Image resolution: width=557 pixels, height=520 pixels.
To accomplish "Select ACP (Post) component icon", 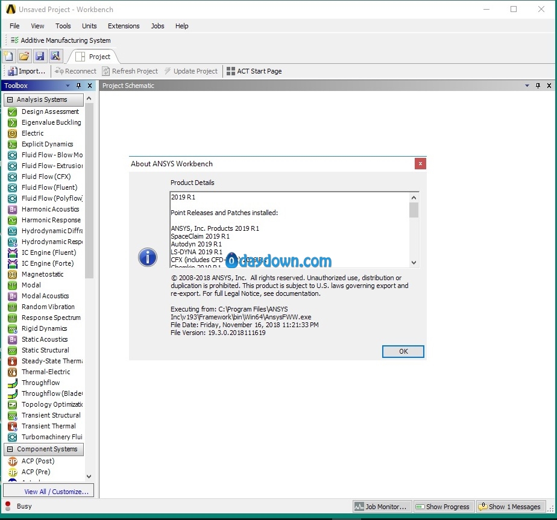I will point(13,462).
